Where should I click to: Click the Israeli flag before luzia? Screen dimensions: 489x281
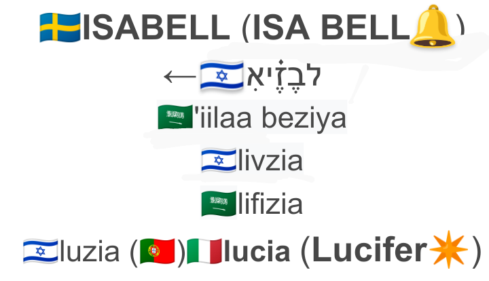tap(41, 251)
